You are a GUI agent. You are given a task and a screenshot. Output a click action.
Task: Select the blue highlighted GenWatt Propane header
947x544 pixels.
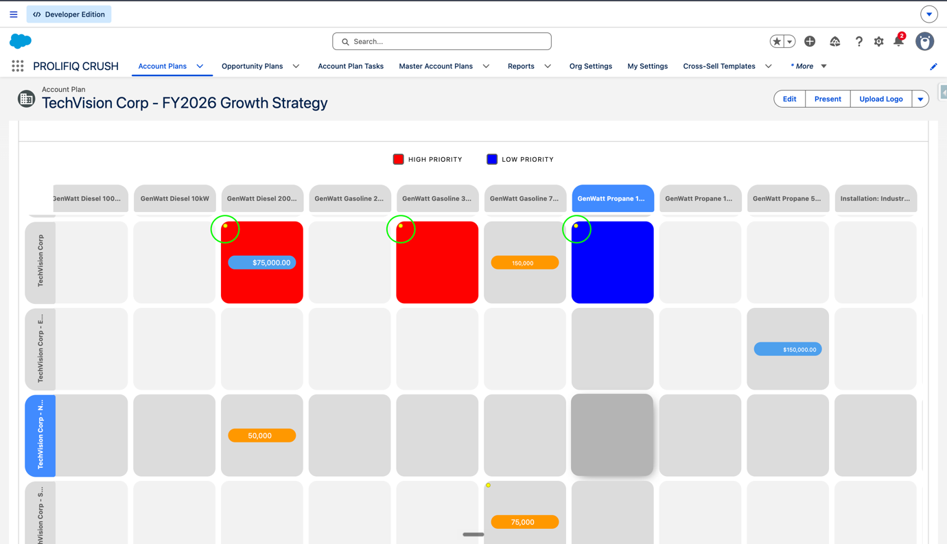pyautogui.click(x=613, y=198)
